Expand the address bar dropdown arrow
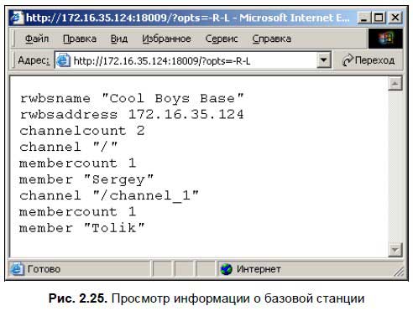 (x=324, y=60)
